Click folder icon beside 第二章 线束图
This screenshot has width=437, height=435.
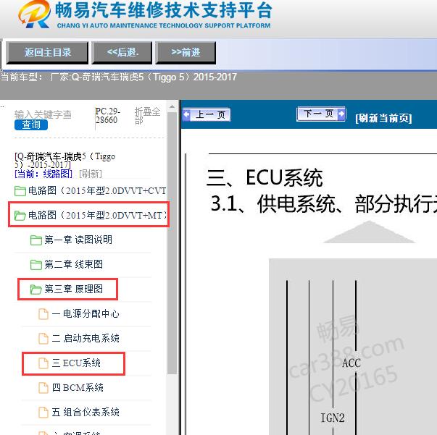tap(36, 264)
